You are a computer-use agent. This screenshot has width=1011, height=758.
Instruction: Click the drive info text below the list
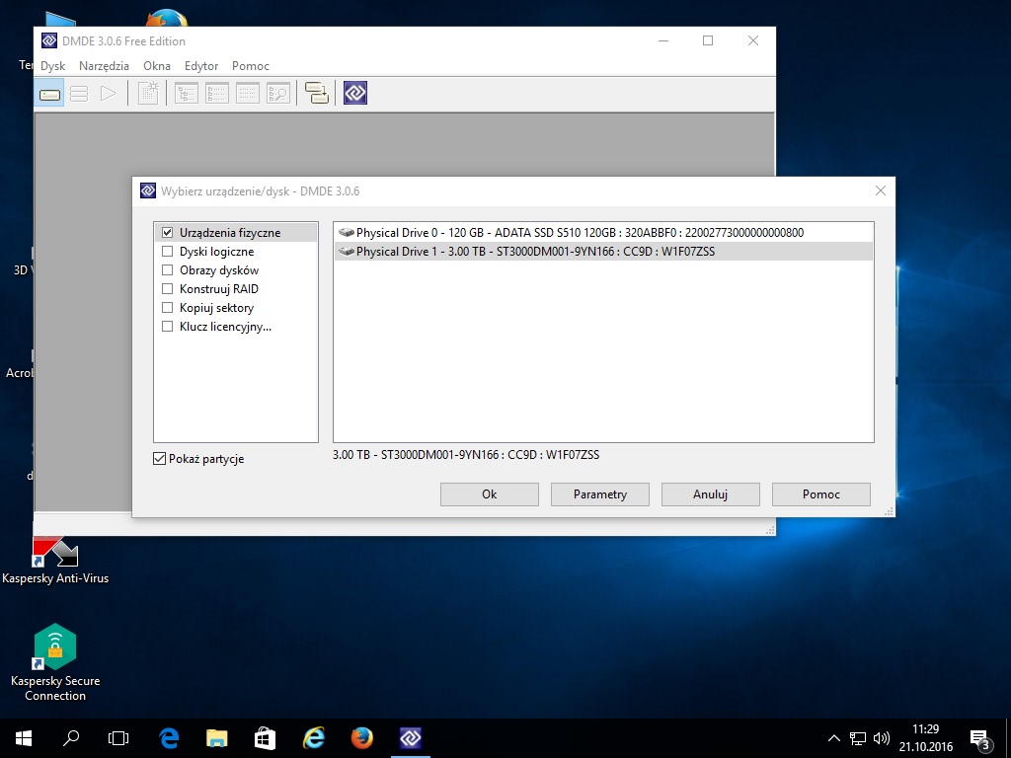(x=466, y=454)
